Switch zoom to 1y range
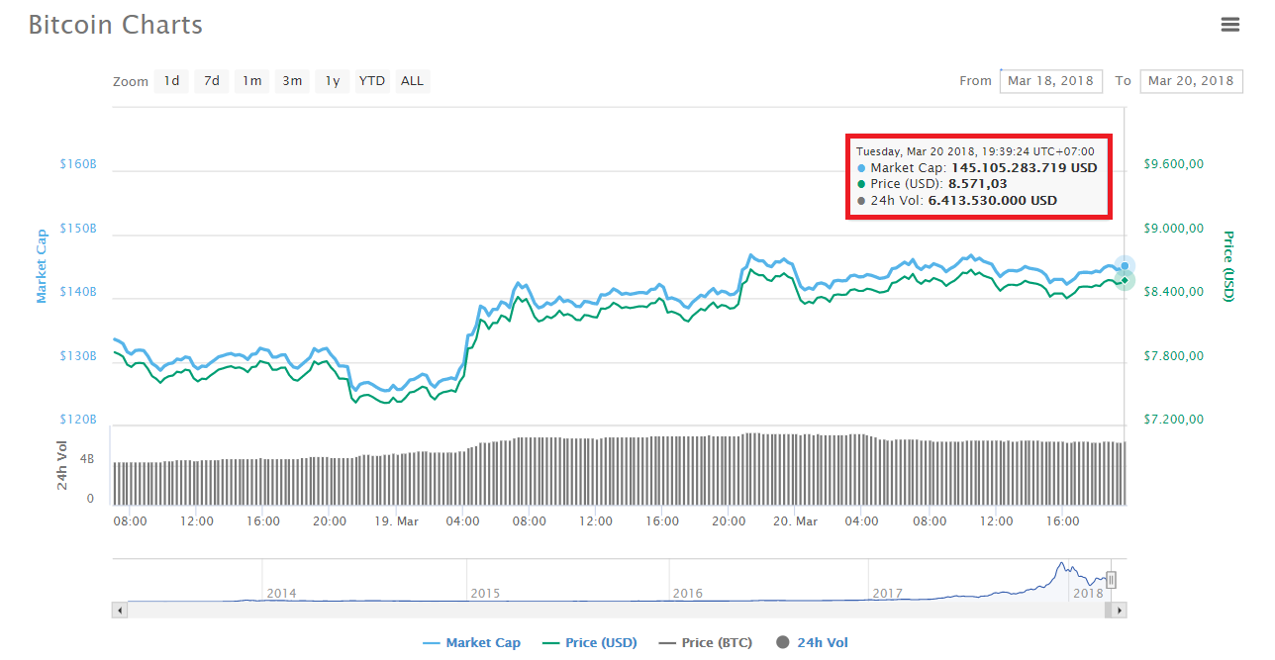This screenshot has height=660, width=1275. pos(333,81)
